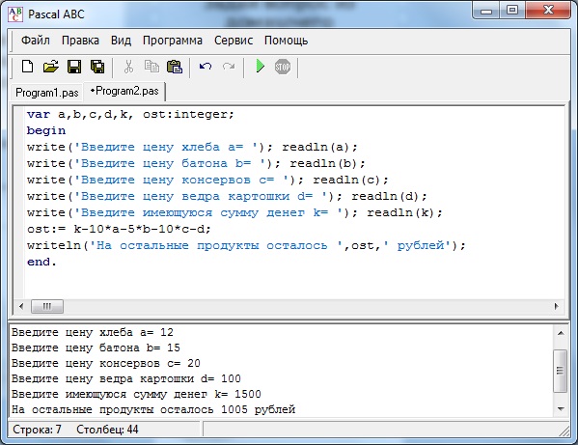Click the STOP program icon
The height and width of the screenshot is (445, 578).
[x=283, y=67]
